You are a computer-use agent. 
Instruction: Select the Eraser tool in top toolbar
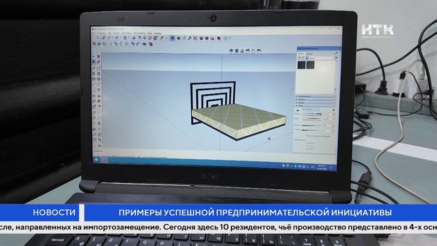tap(103, 38)
